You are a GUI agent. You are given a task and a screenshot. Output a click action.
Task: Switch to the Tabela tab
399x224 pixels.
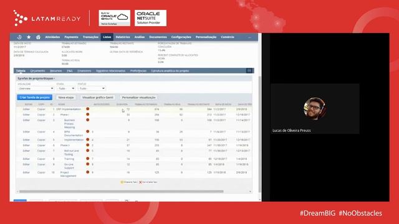21,71
